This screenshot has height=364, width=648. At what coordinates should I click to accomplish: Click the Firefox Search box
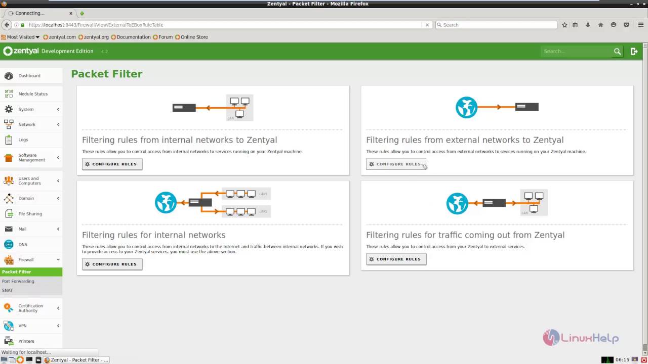tap(496, 25)
